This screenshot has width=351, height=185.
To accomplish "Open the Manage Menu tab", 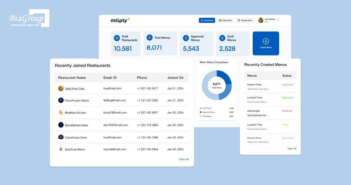I will [x=245, y=20].
